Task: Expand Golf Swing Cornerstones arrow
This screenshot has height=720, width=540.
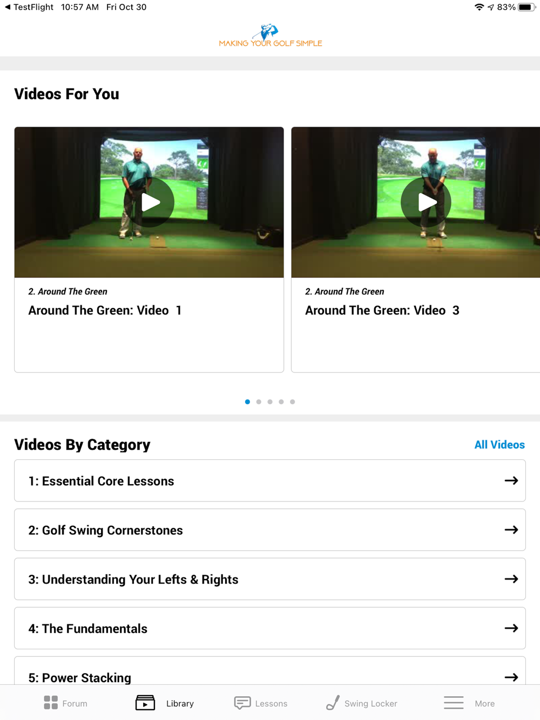Action: click(511, 529)
